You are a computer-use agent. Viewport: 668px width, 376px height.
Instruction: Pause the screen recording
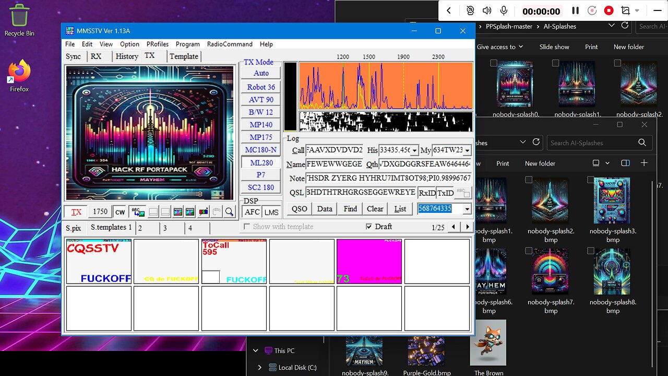coord(575,10)
